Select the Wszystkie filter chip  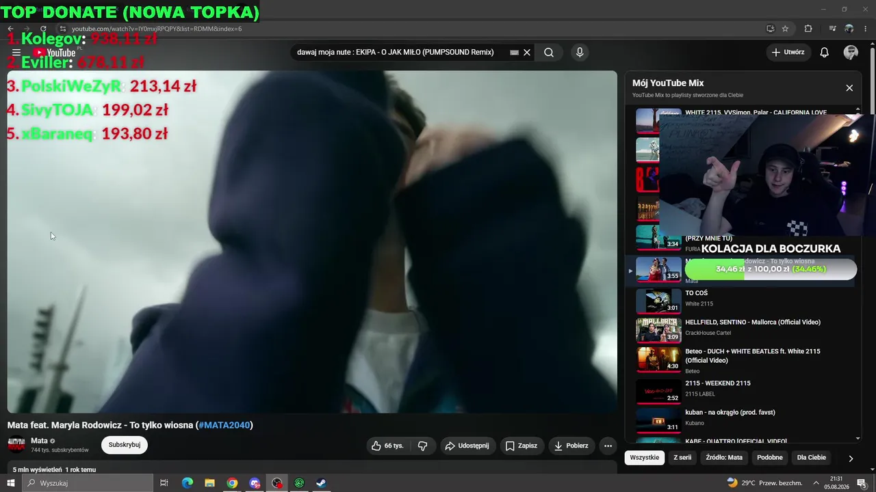pyautogui.click(x=645, y=458)
